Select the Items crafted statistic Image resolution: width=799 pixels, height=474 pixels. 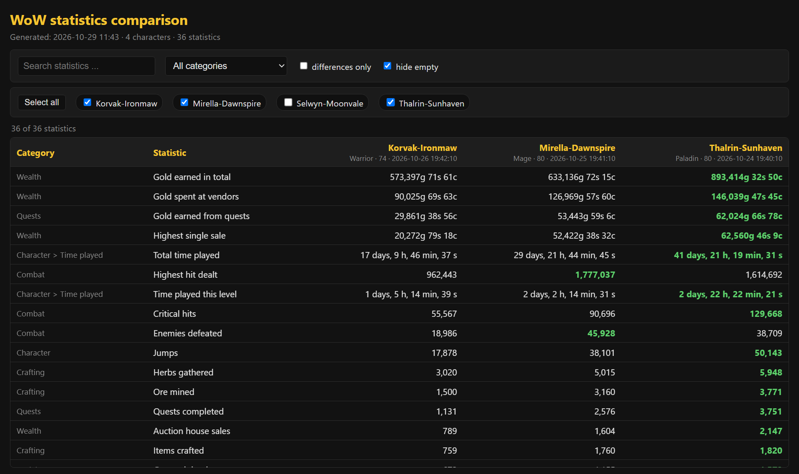pos(179,450)
